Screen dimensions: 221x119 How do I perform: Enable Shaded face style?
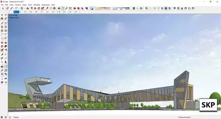click(x=162, y=9)
